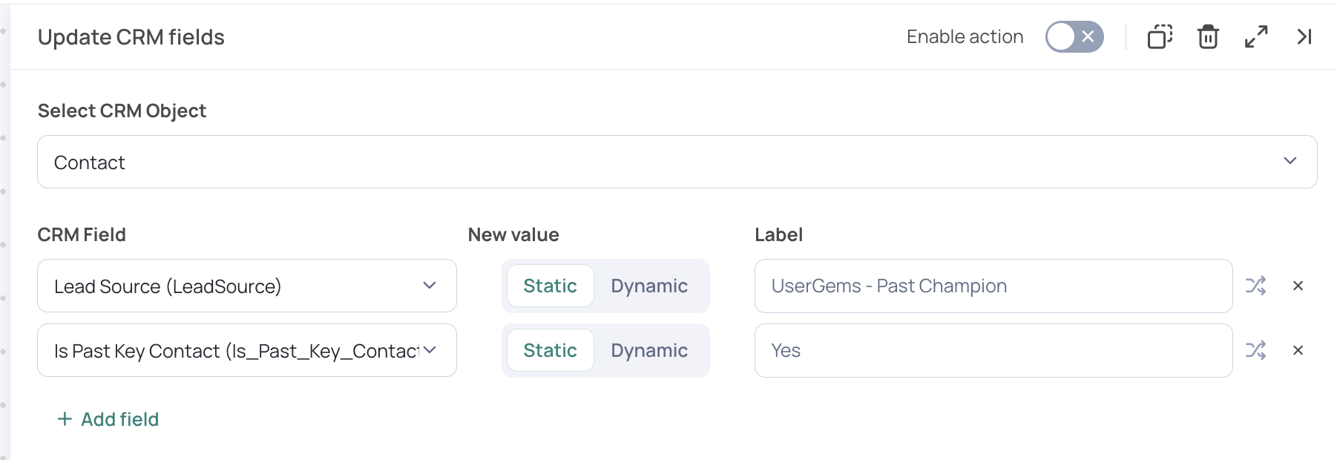Click the Yes label input field
This screenshot has height=460, width=1337.
[x=993, y=350]
